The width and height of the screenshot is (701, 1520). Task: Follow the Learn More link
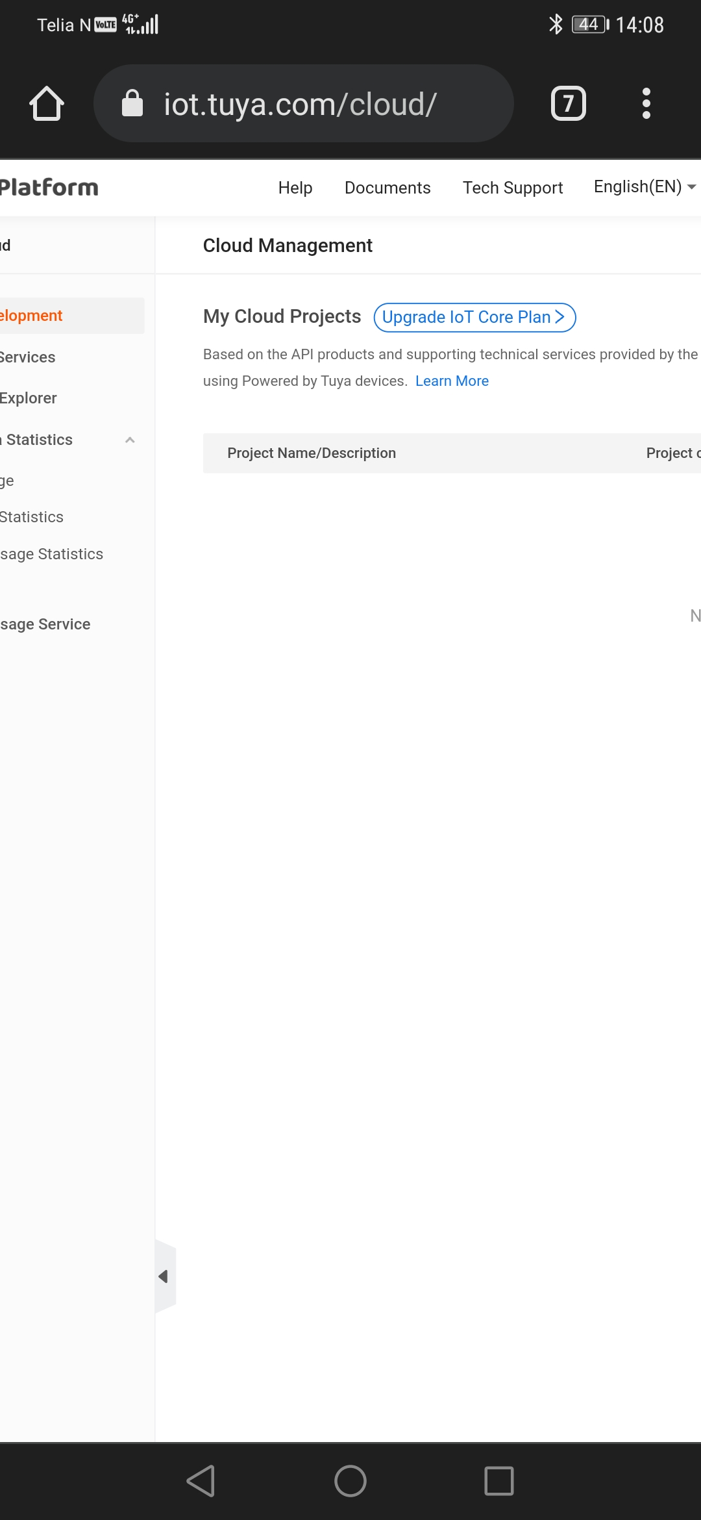(x=452, y=381)
